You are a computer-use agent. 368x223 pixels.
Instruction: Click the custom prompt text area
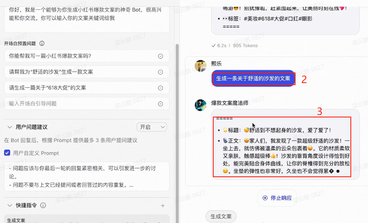click(x=87, y=176)
